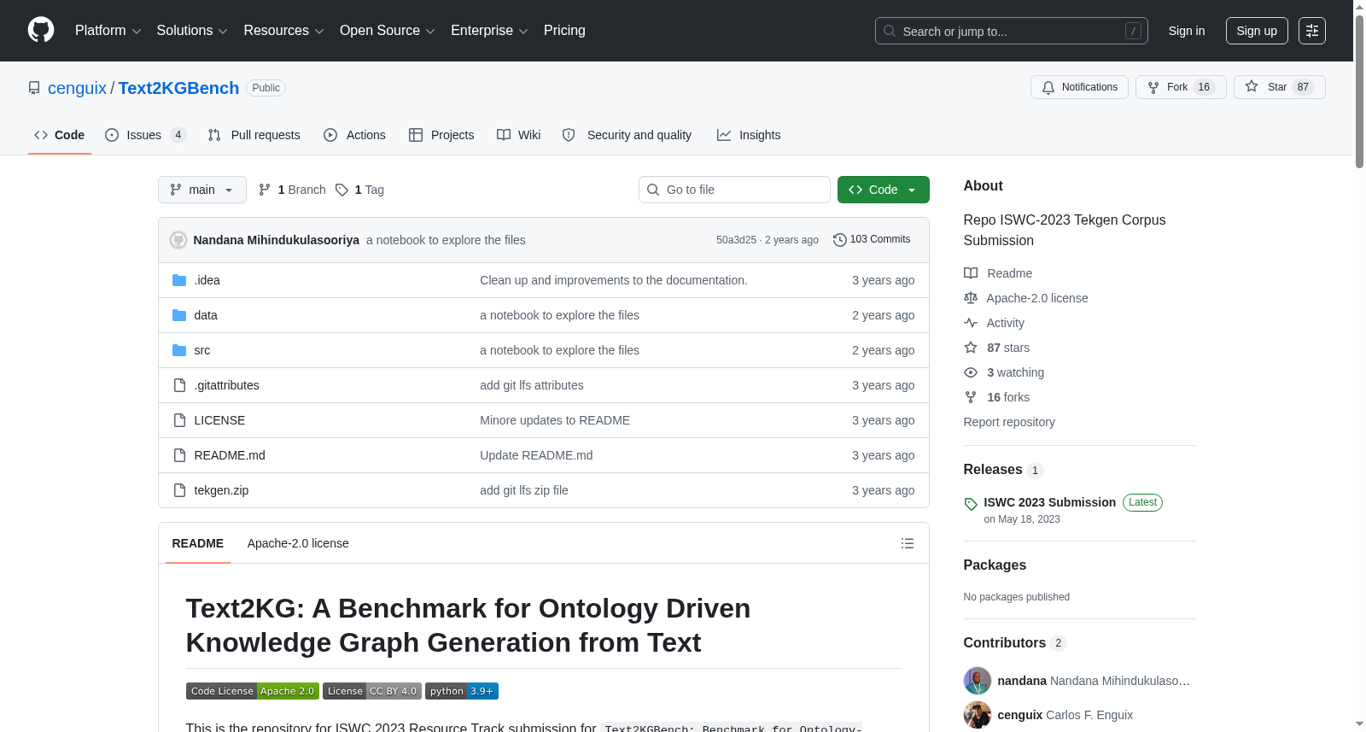This screenshot has width=1366, height=732.
Task: Open the Copilot settings icon button in header
Action: coord(1312,31)
